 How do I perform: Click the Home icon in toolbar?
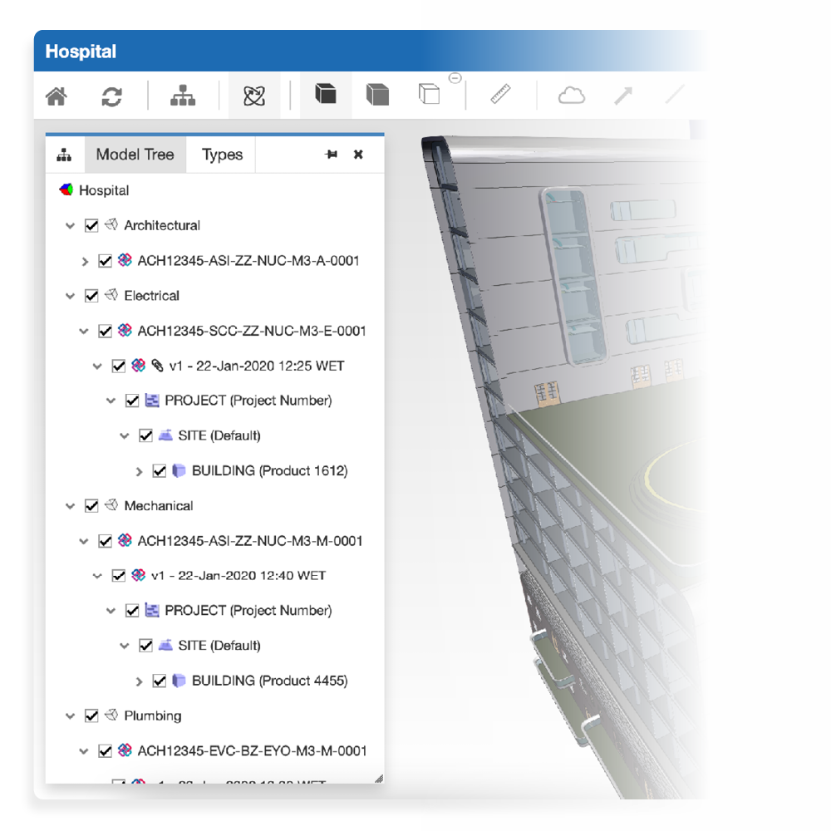tap(57, 96)
